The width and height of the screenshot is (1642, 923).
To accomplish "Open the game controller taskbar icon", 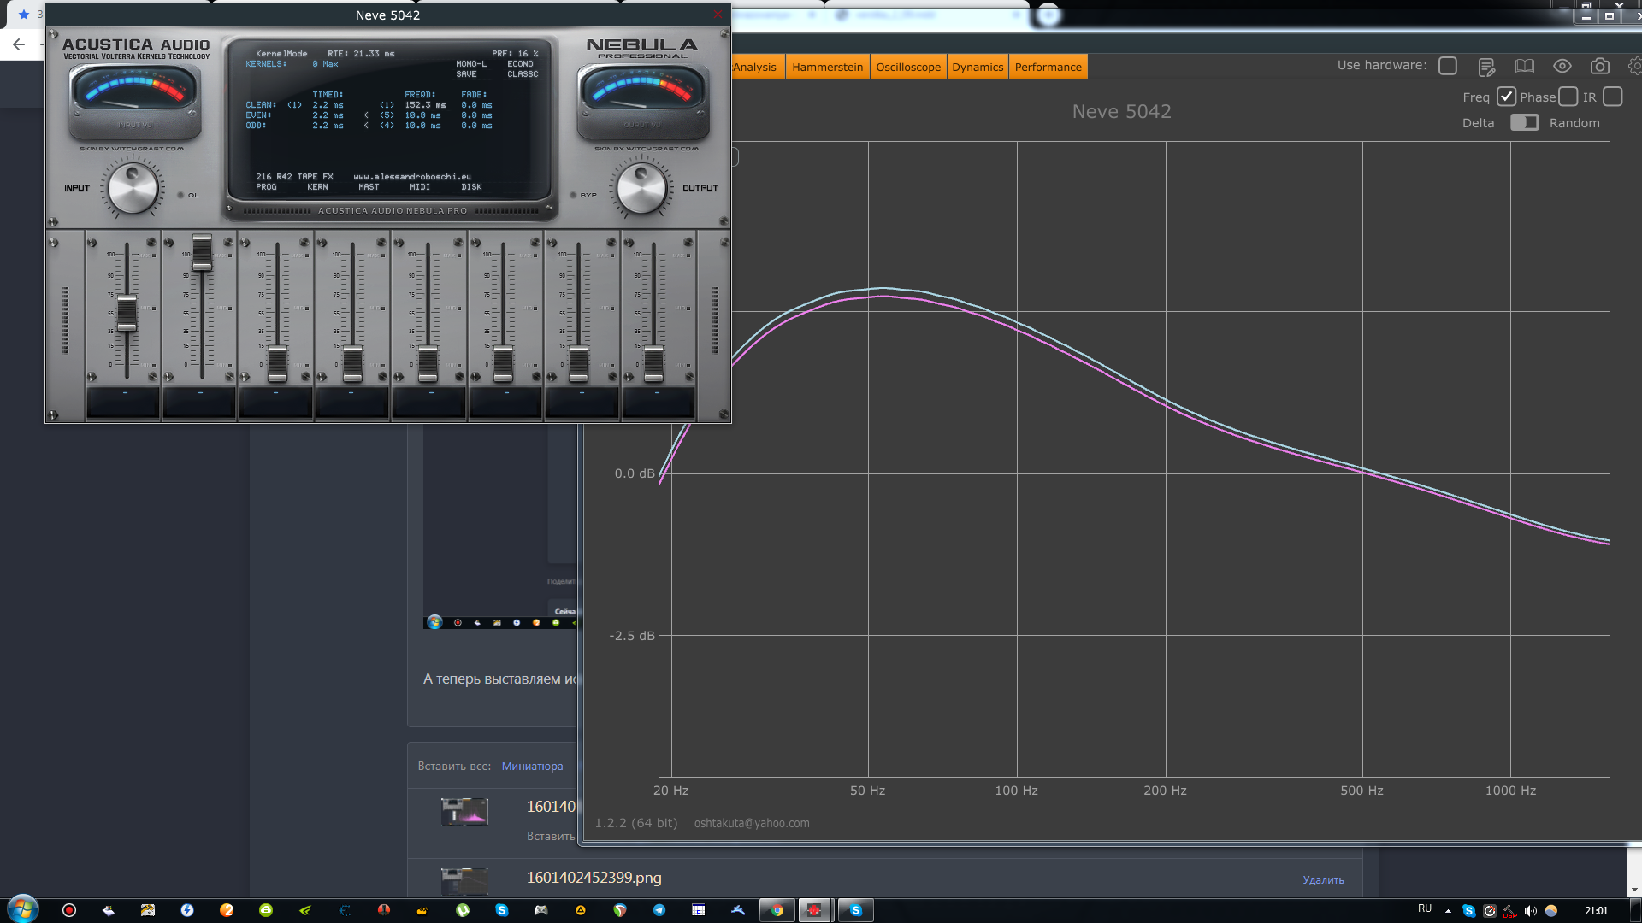I will 541,910.
